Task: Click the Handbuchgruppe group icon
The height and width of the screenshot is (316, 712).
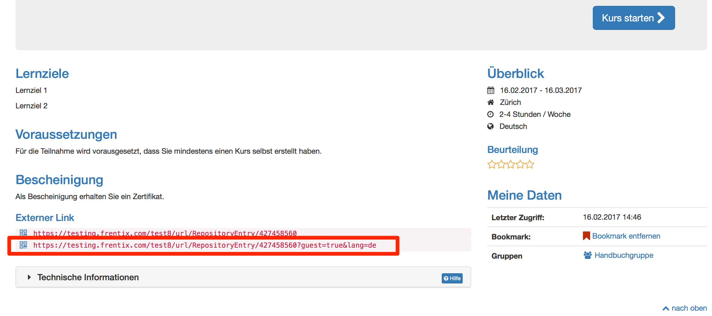Action: coord(587,255)
